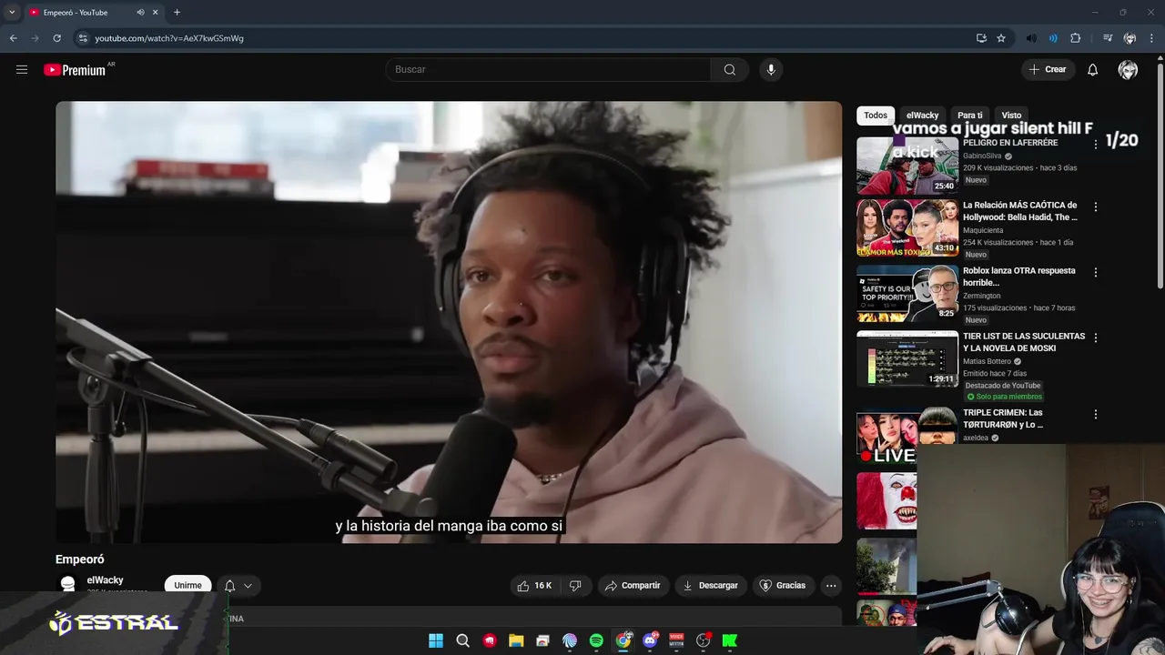Select the elWacky filter chip
Viewport: 1165px width, 655px height.
coord(922,116)
